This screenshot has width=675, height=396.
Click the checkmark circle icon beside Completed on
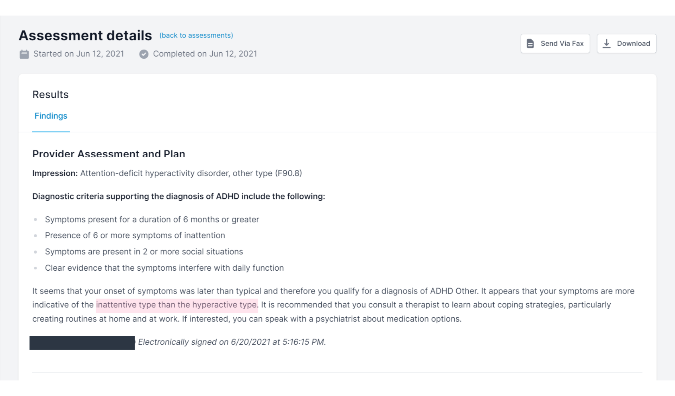point(144,54)
